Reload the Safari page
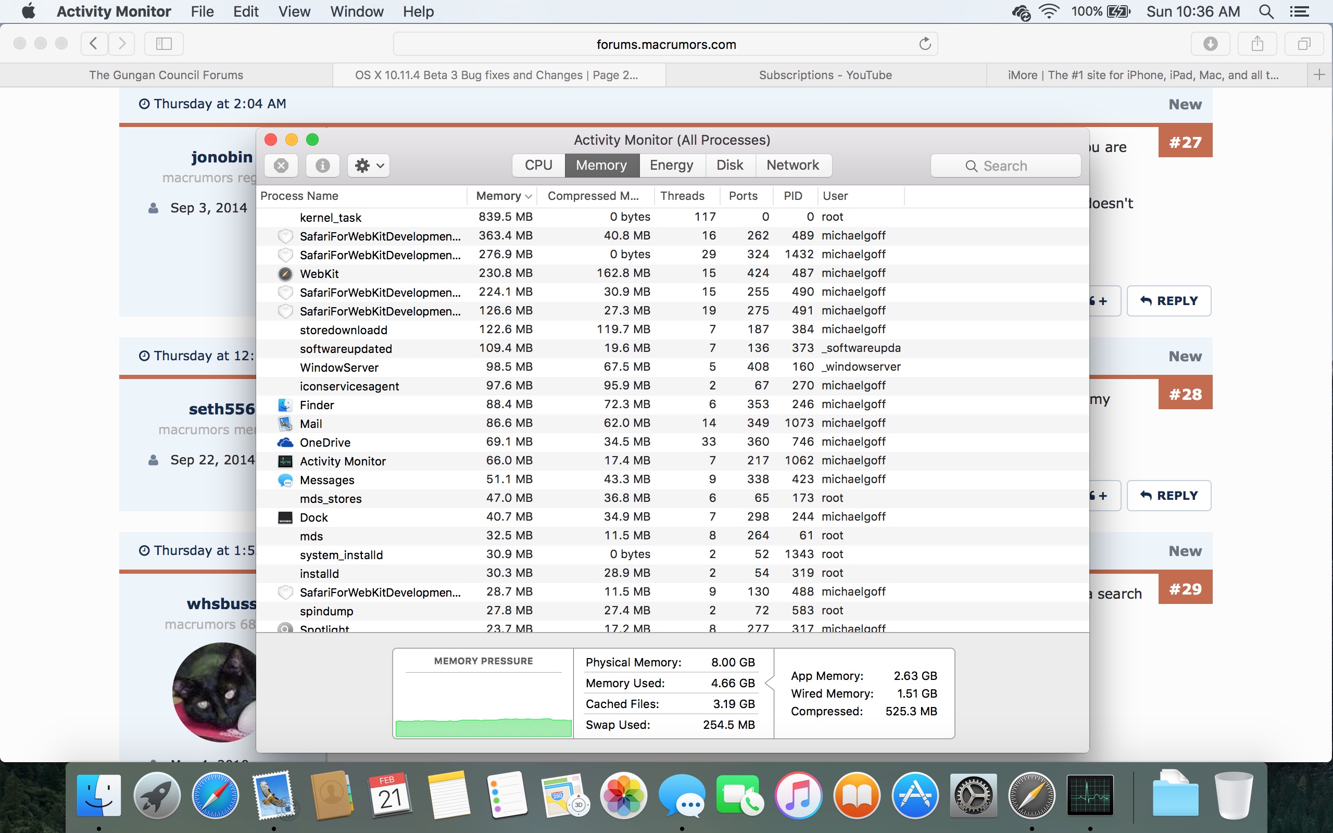The width and height of the screenshot is (1333, 833). [x=925, y=44]
